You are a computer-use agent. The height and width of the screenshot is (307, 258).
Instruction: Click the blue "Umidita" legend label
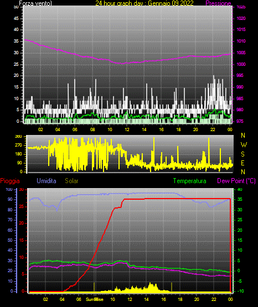(x=47, y=181)
